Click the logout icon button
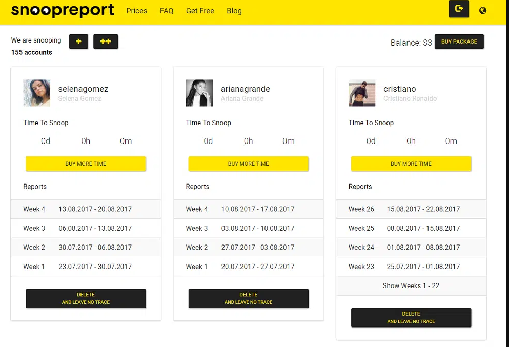The height and width of the screenshot is (347, 509). click(459, 9)
